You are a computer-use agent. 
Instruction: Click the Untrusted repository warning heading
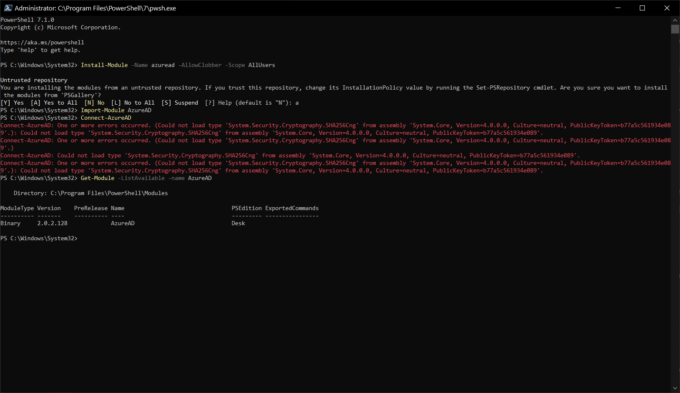click(x=34, y=80)
